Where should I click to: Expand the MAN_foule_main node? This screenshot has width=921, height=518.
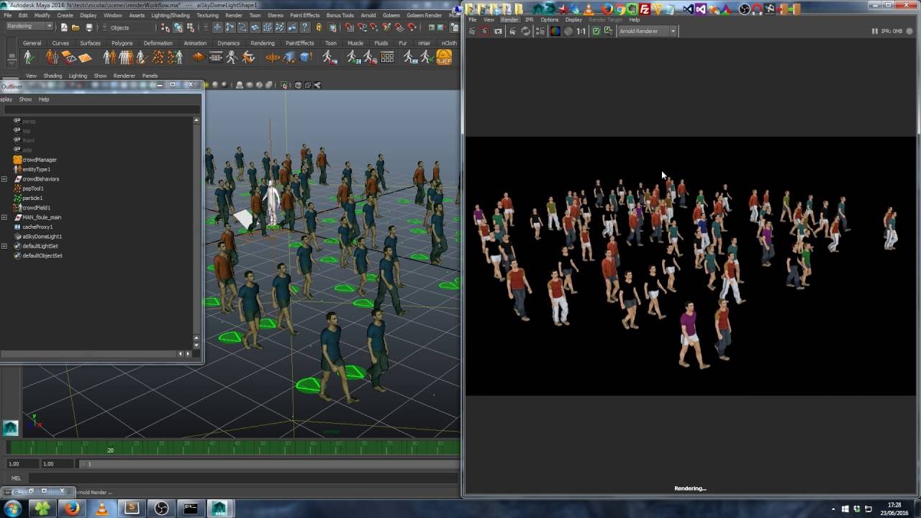click(x=4, y=217)
